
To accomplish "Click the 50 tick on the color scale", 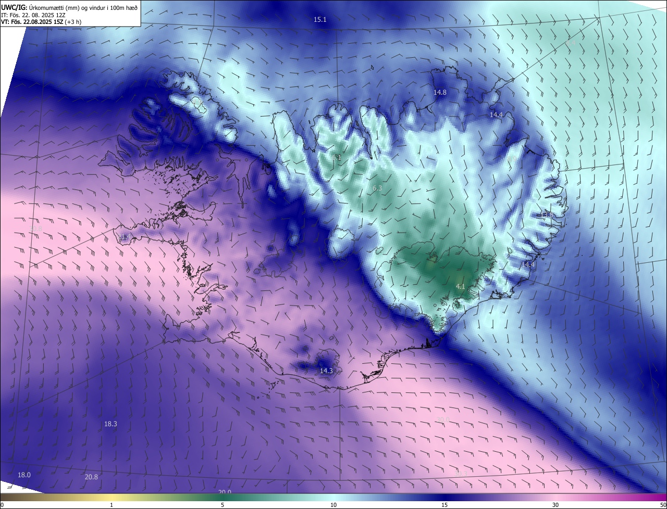I will coord(663,505).
